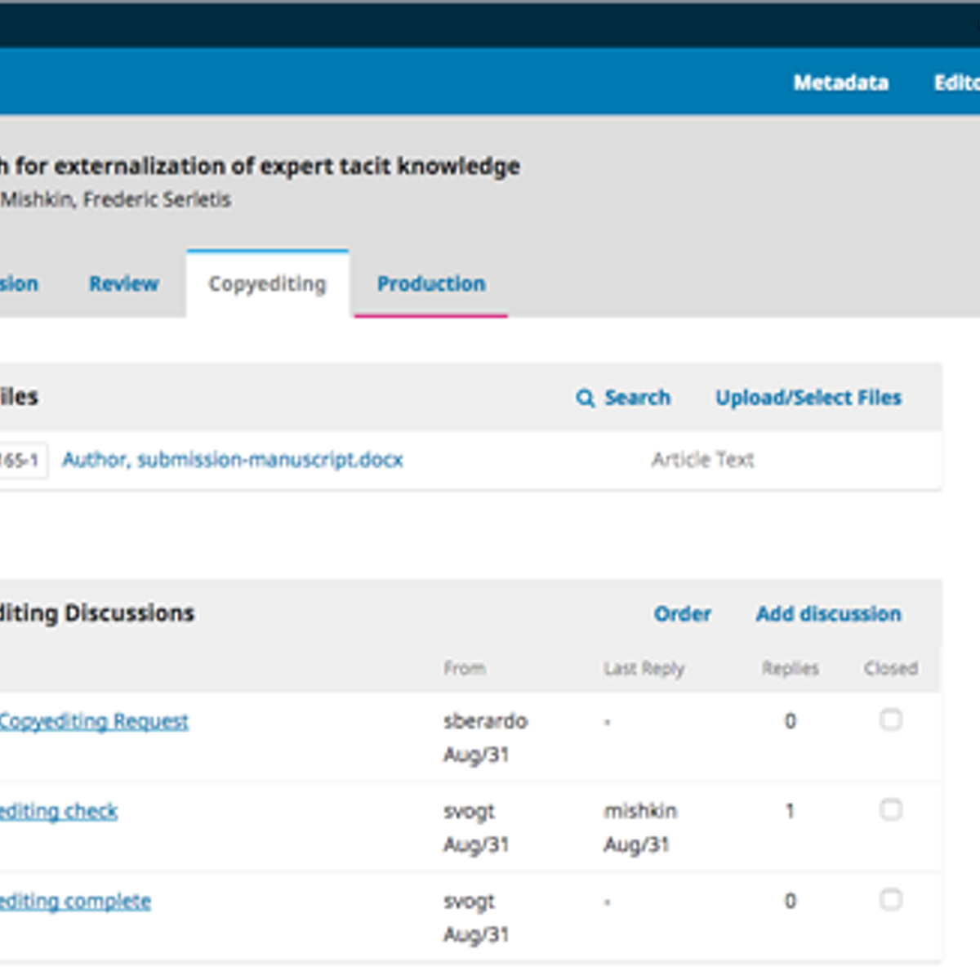
Task: Open the Copyediting Request discussion
Action: point(94,721)
